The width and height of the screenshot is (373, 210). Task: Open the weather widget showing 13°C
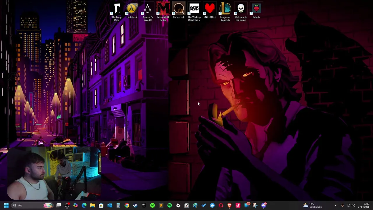click(313, 205)
